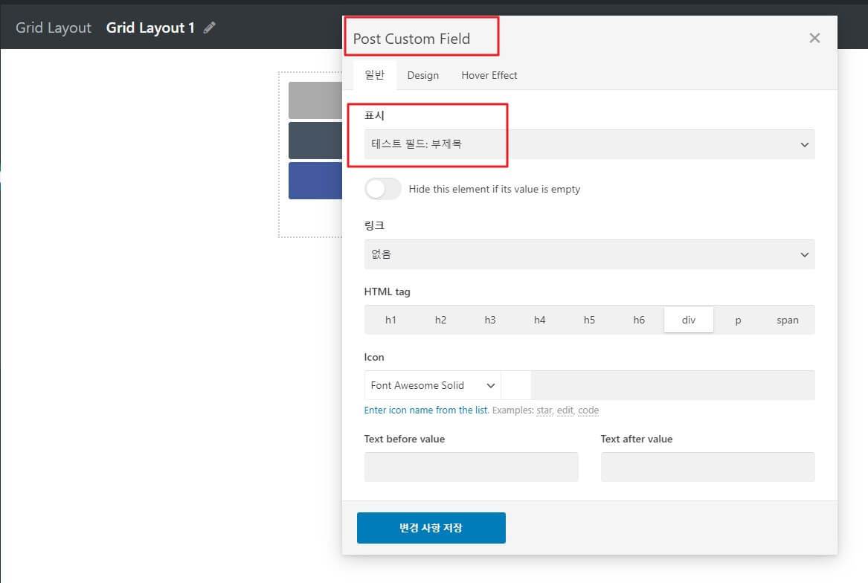868x583 pixels.
Task: Choose h6 as the HTML tag
Action: pyautogui.click(x=639, y=320)
